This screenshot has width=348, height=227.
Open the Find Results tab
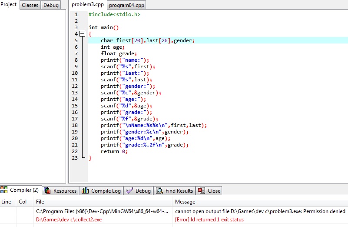click(x=175, y=191)
